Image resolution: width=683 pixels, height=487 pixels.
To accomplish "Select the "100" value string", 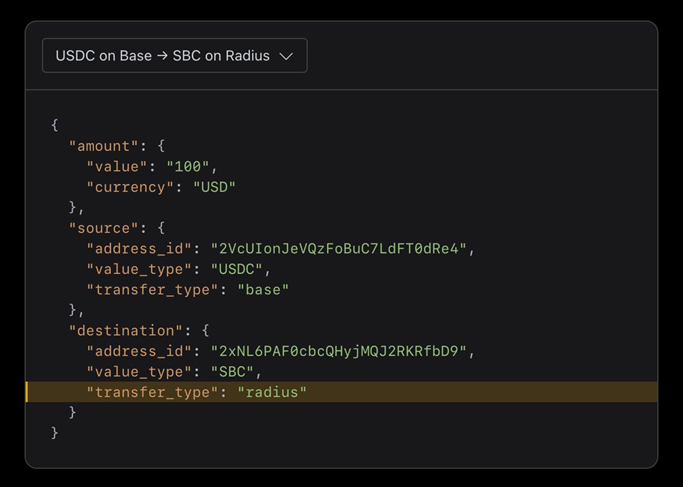I will [188, 166].
